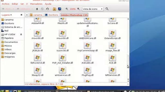Reset zoom via 100% label
This screenshot has height=92, width=165.
coord(73,9)
